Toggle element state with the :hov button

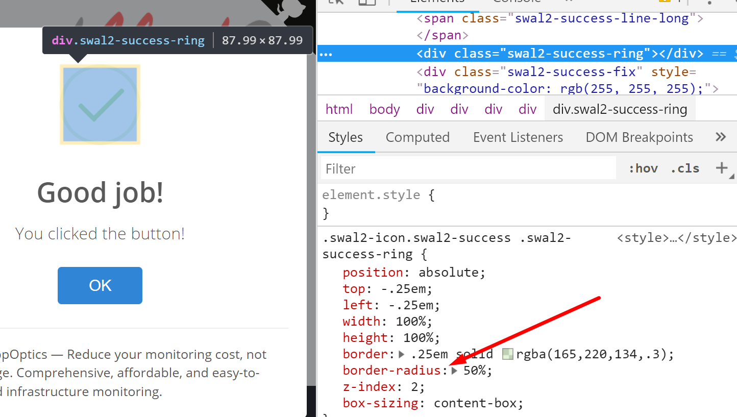coord(643,168)
